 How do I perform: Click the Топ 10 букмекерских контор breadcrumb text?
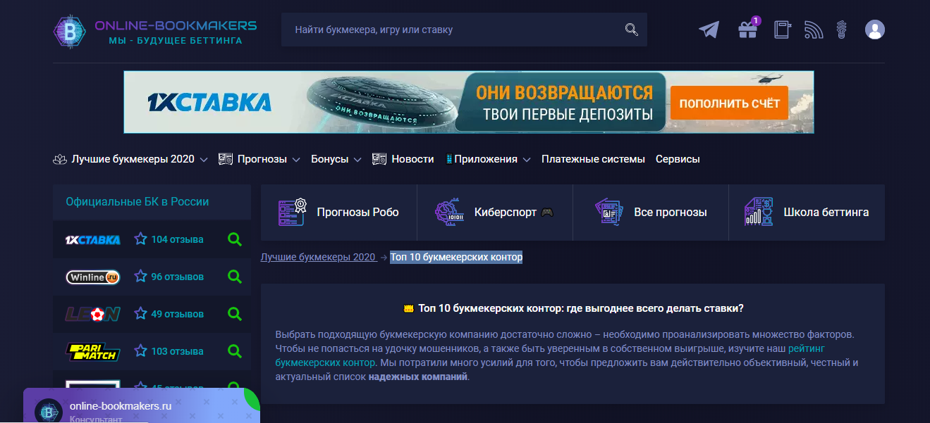point(456,257)
